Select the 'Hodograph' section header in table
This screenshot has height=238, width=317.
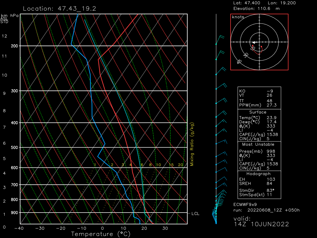tap(258, 174)
